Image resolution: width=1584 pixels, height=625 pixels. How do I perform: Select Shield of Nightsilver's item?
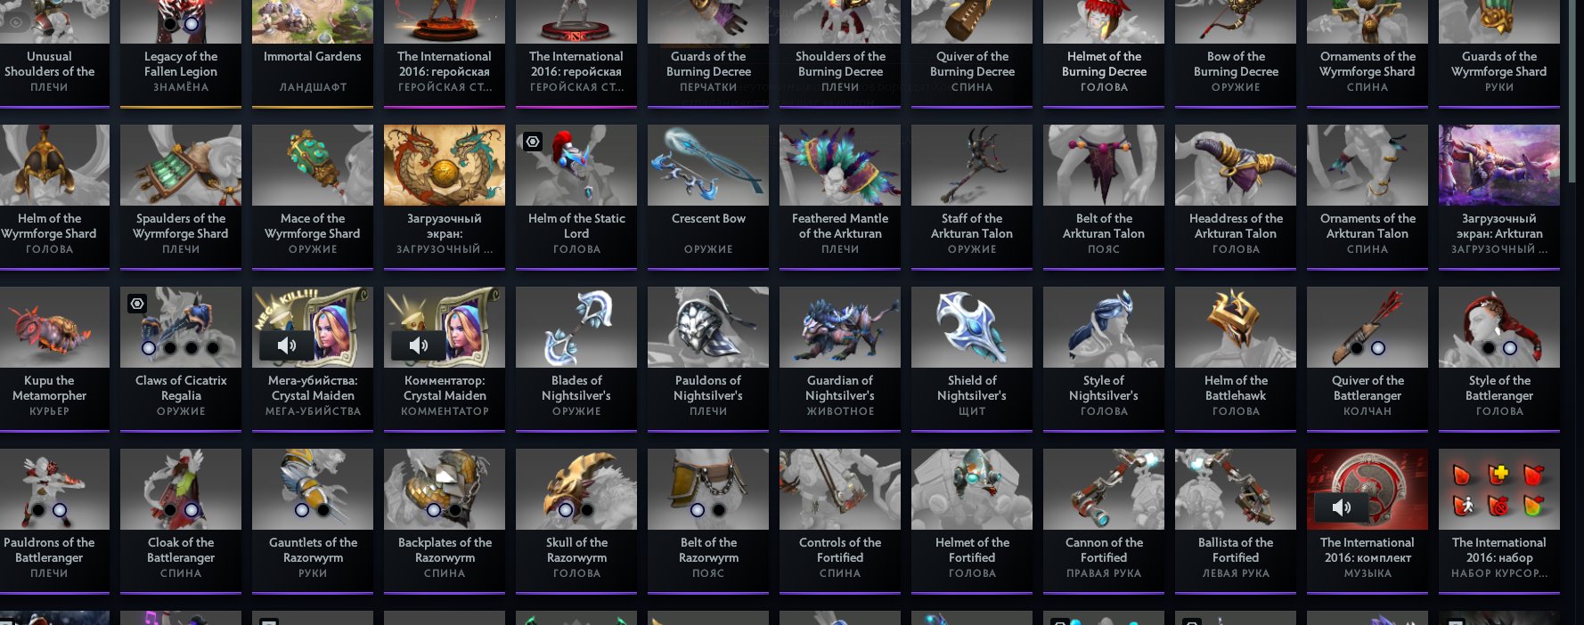[x=972, y=357]
